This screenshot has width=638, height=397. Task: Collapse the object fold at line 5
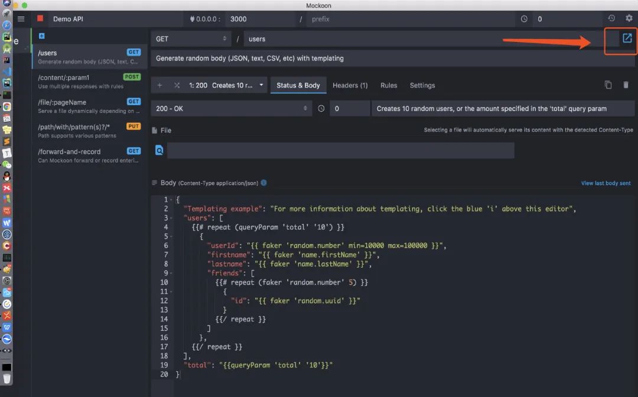(172, 236)
